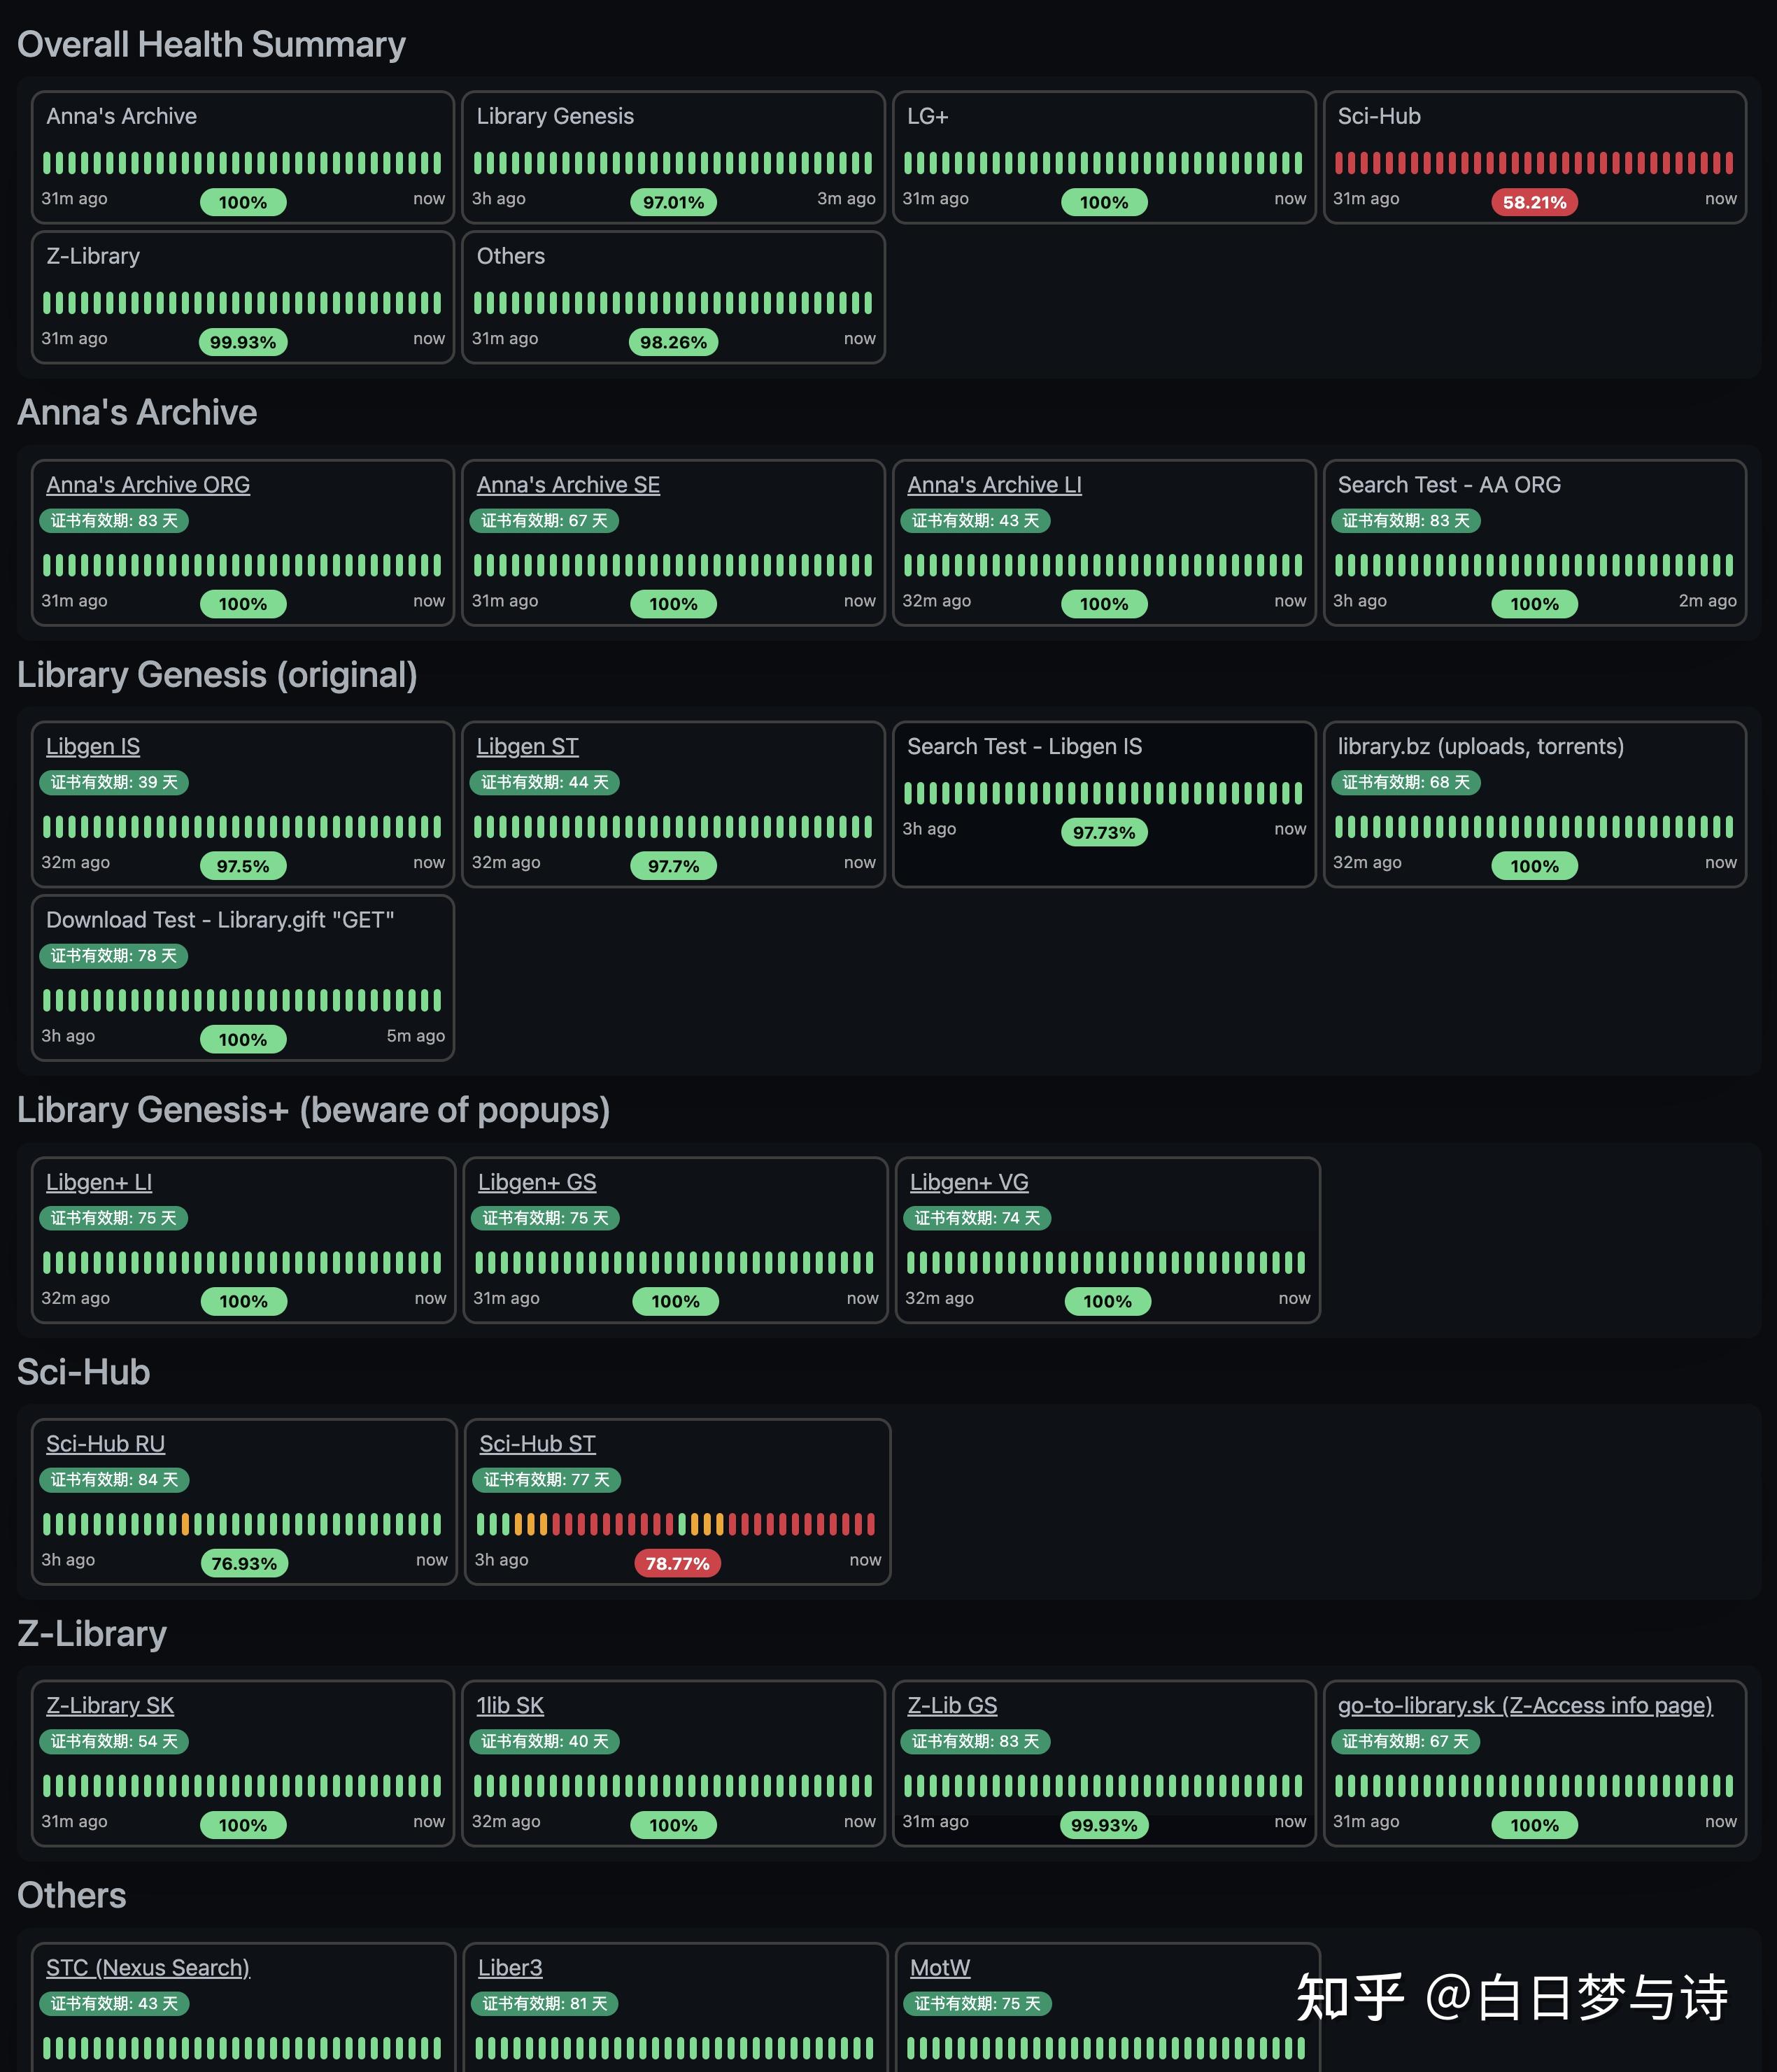The image size is (1777, 2072).
Task: Click Sci-Hub section heading
Action: click(x=83, y=1372)
